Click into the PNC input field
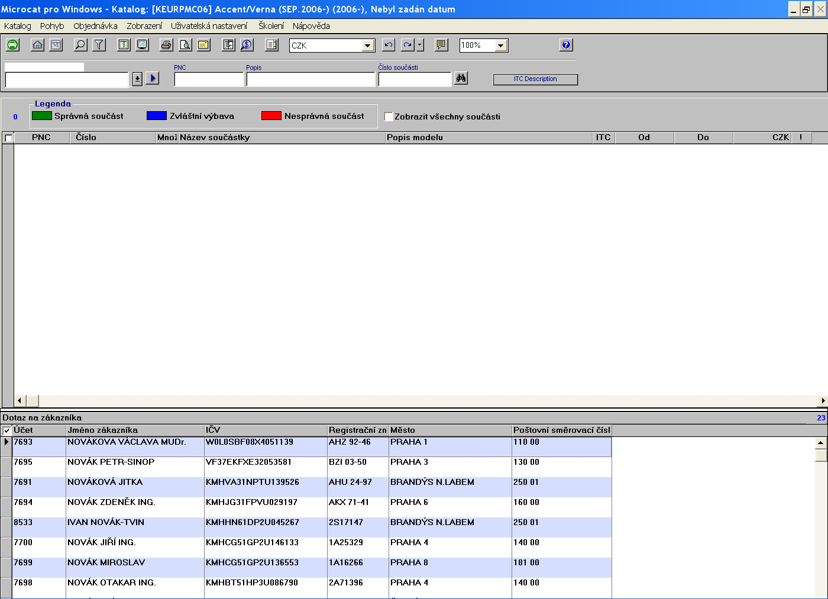The image size is (828, 599). [209, 79]
